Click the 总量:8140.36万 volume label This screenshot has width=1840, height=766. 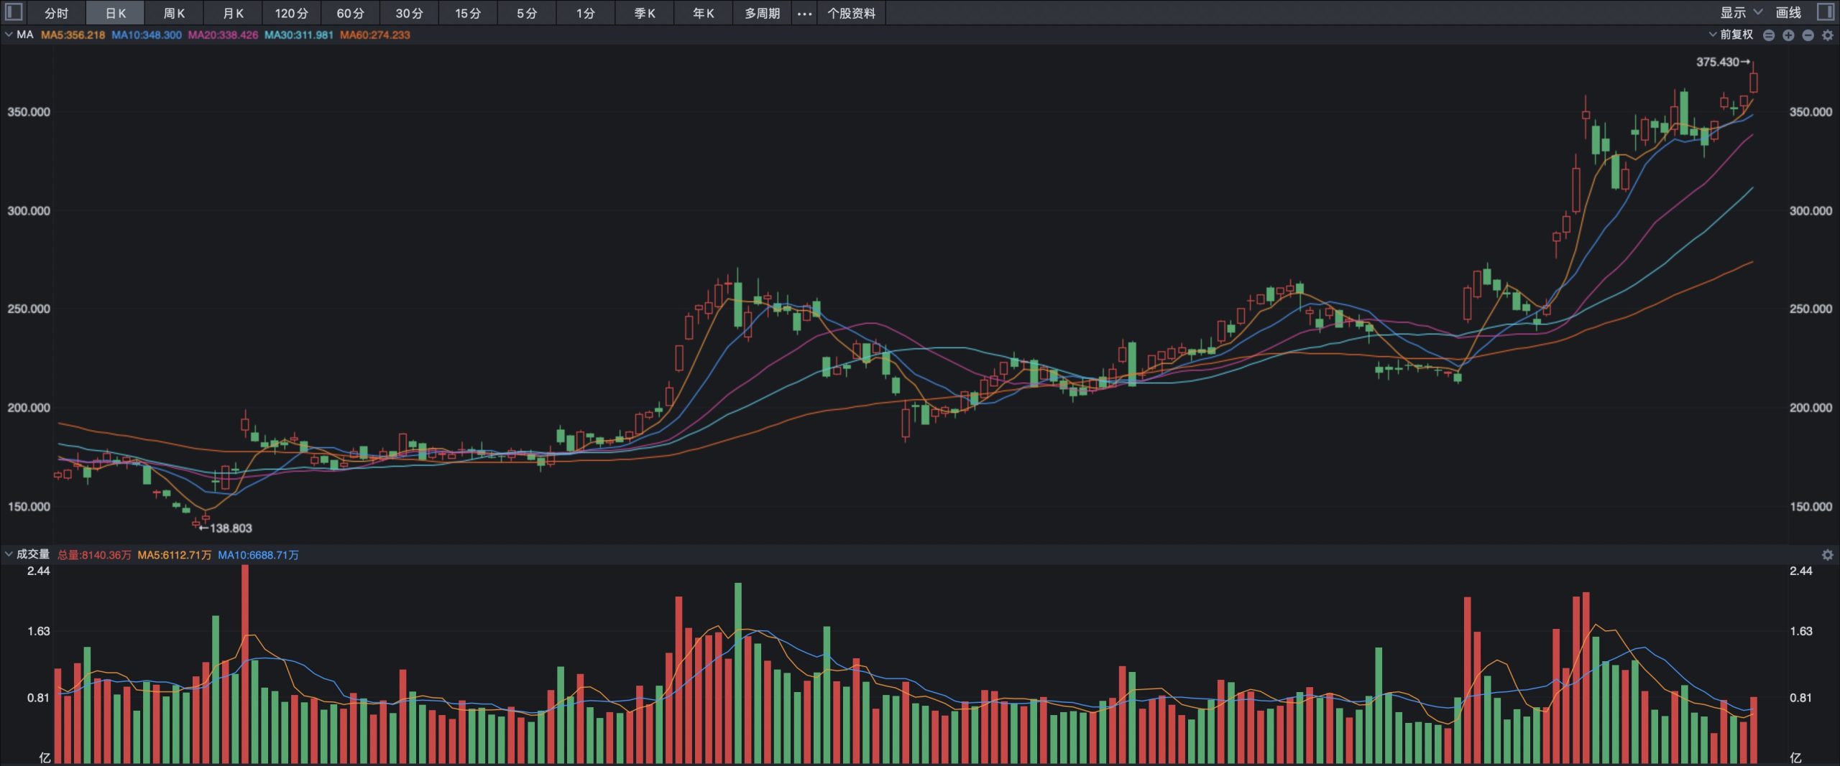pyautogui.click(x=94, y=555)
